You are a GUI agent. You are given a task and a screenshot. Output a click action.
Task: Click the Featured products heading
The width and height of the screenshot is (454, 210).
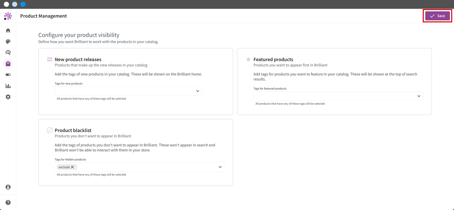(x=273, y=59)
